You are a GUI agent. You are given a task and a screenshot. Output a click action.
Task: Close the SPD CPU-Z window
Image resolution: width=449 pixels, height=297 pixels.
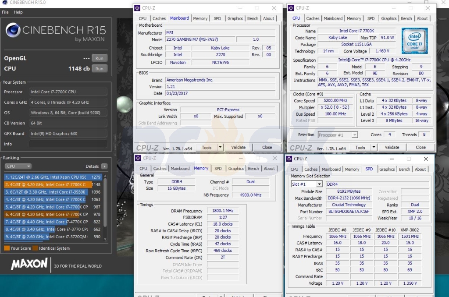426,159
